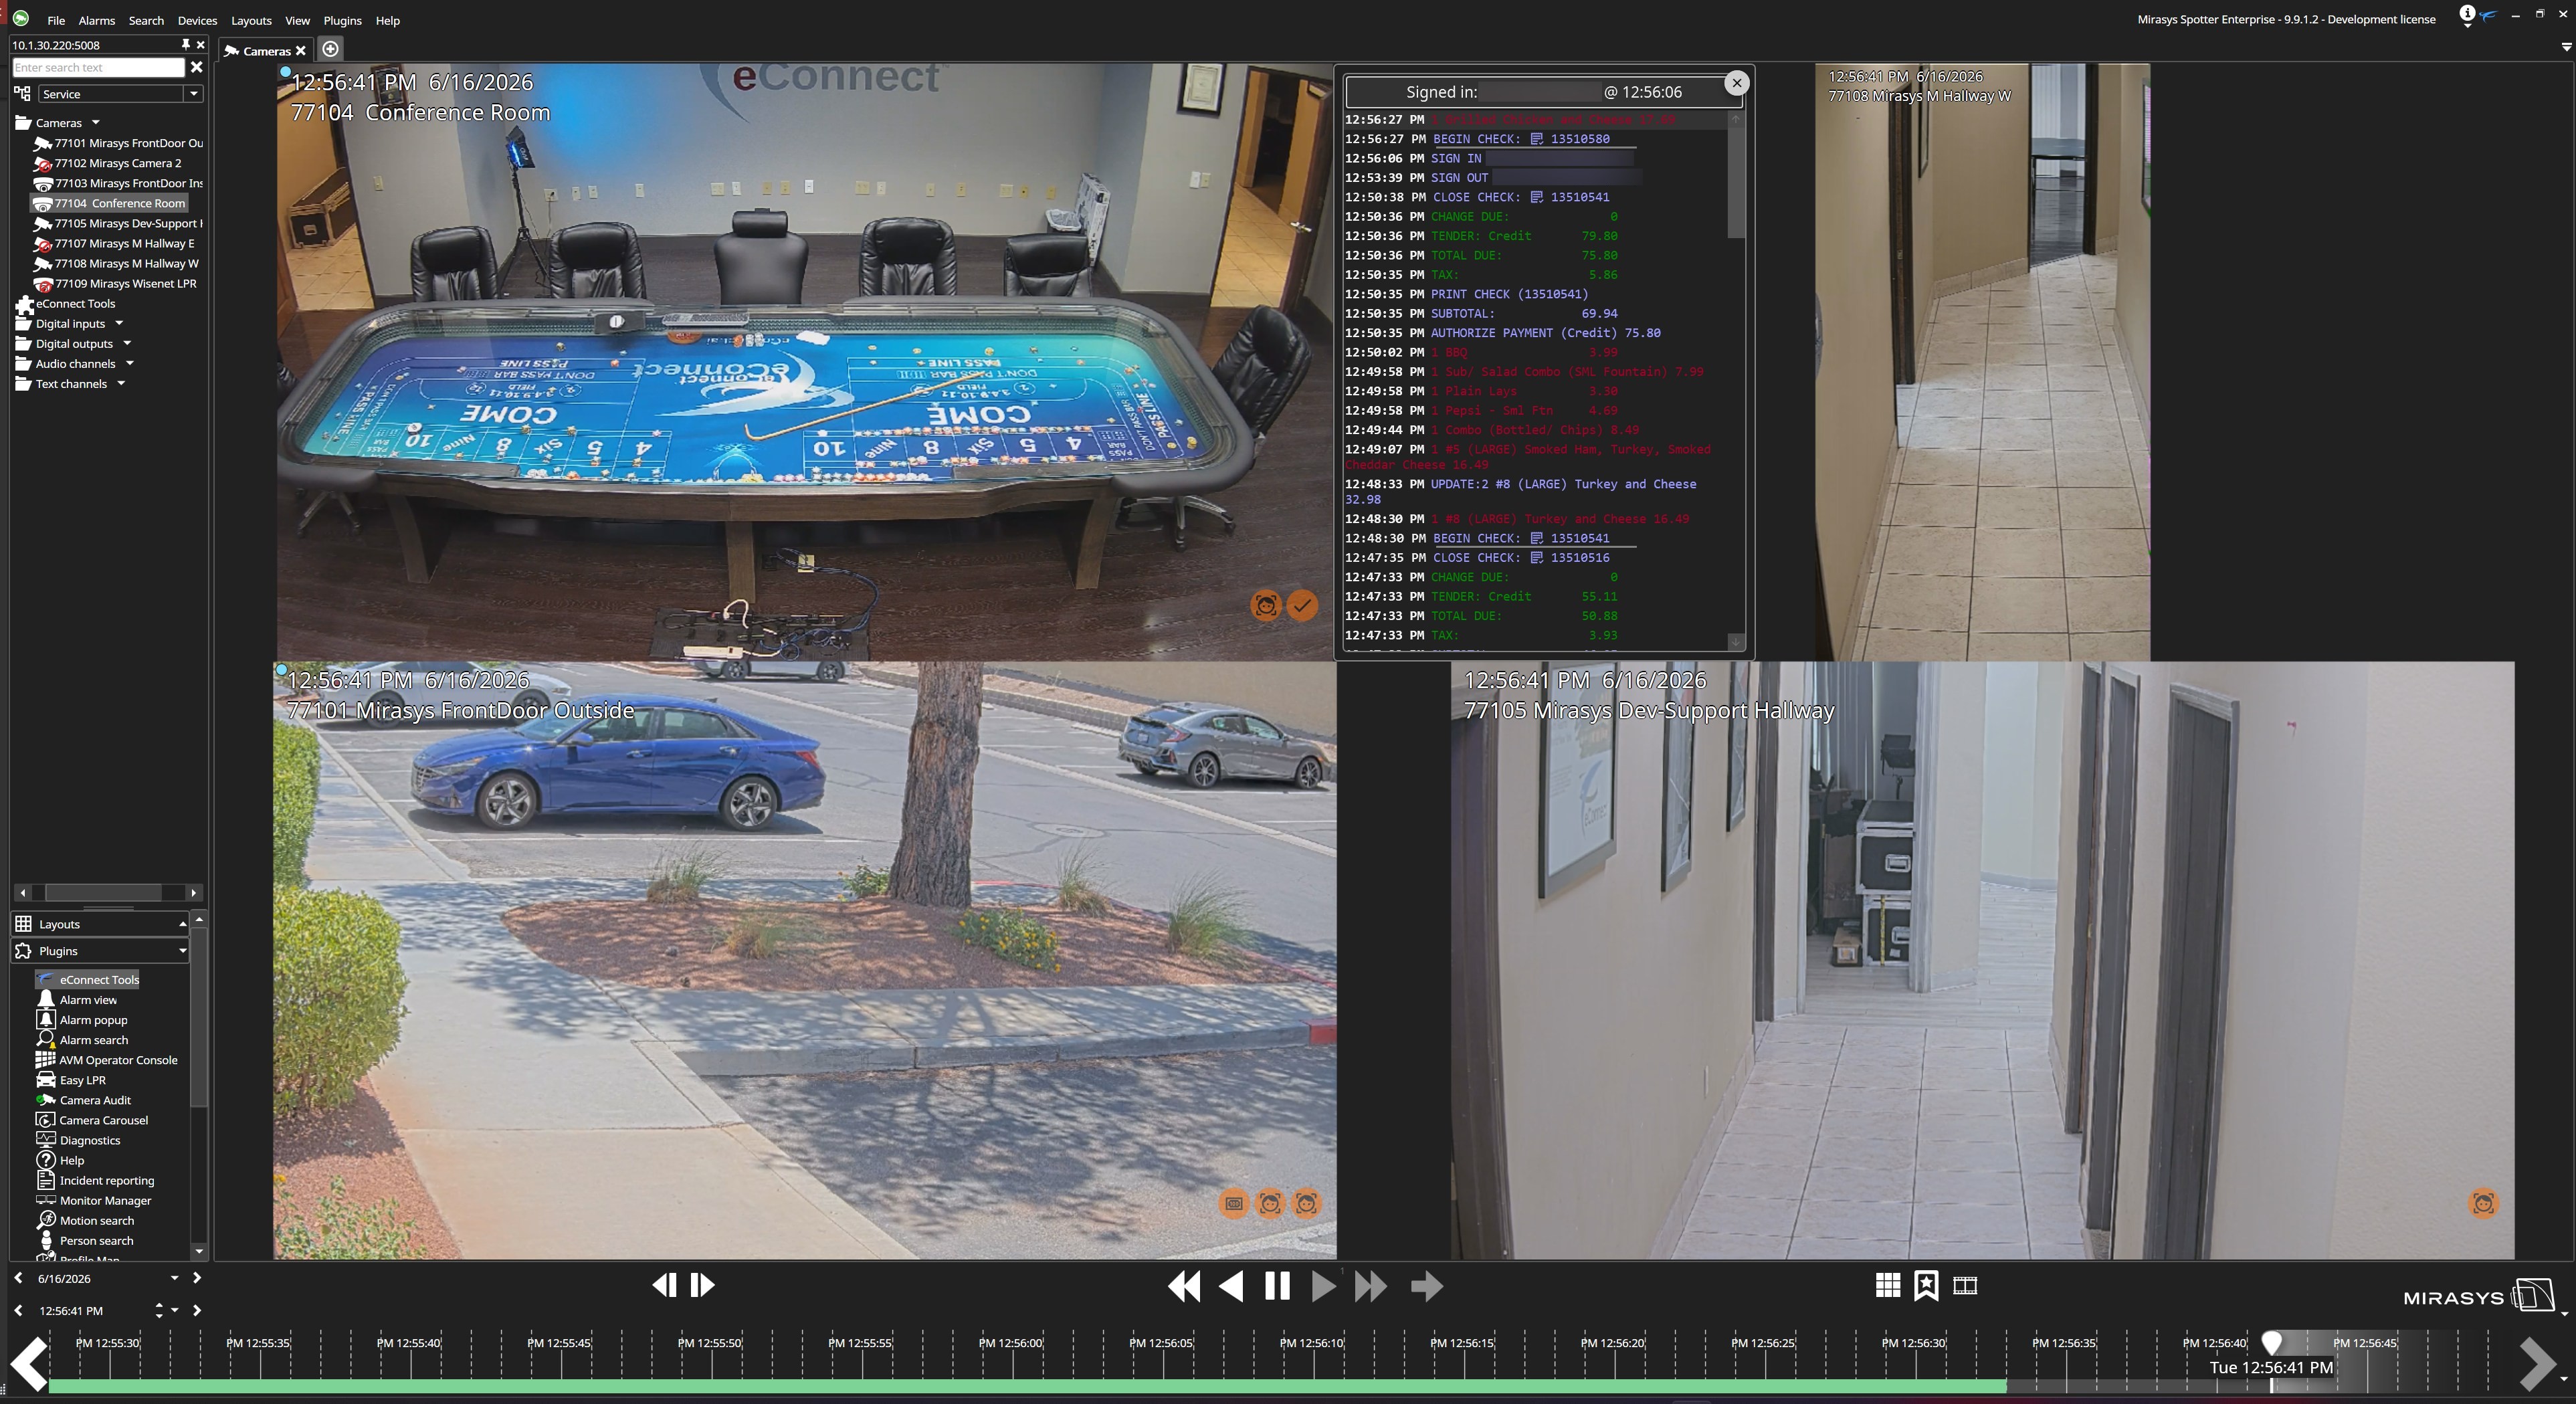Launch AVM Operator Console plugin
The width and height of the screenshot is (2576, 1404).
point(107,1059)
